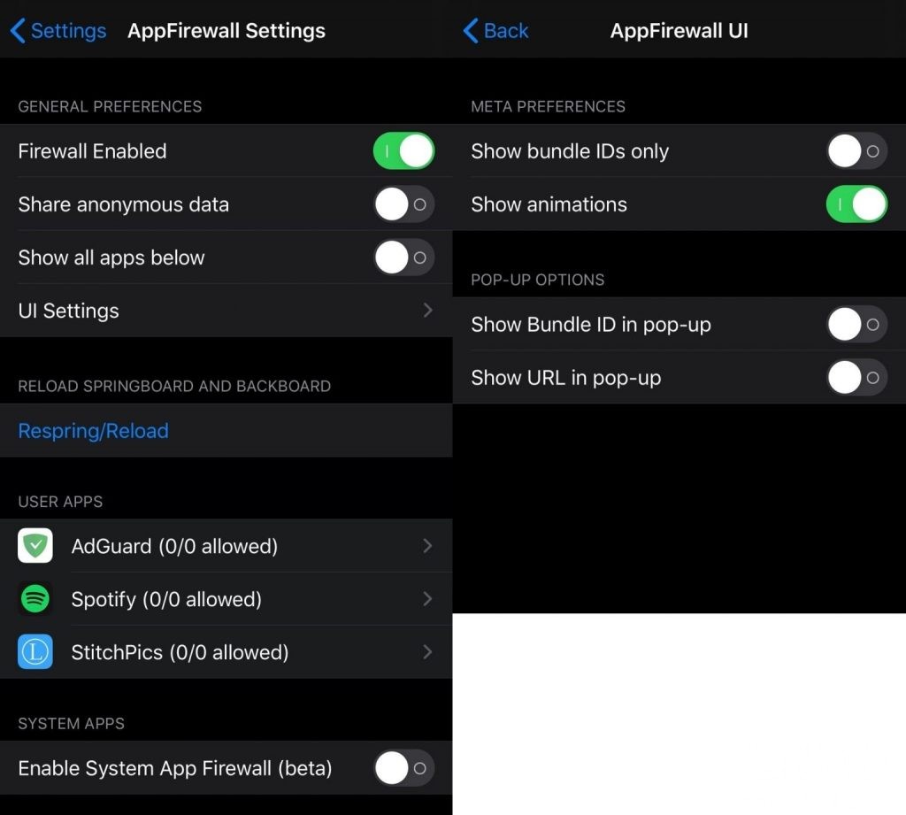Turn on Show all apps below

click(403, 258)
